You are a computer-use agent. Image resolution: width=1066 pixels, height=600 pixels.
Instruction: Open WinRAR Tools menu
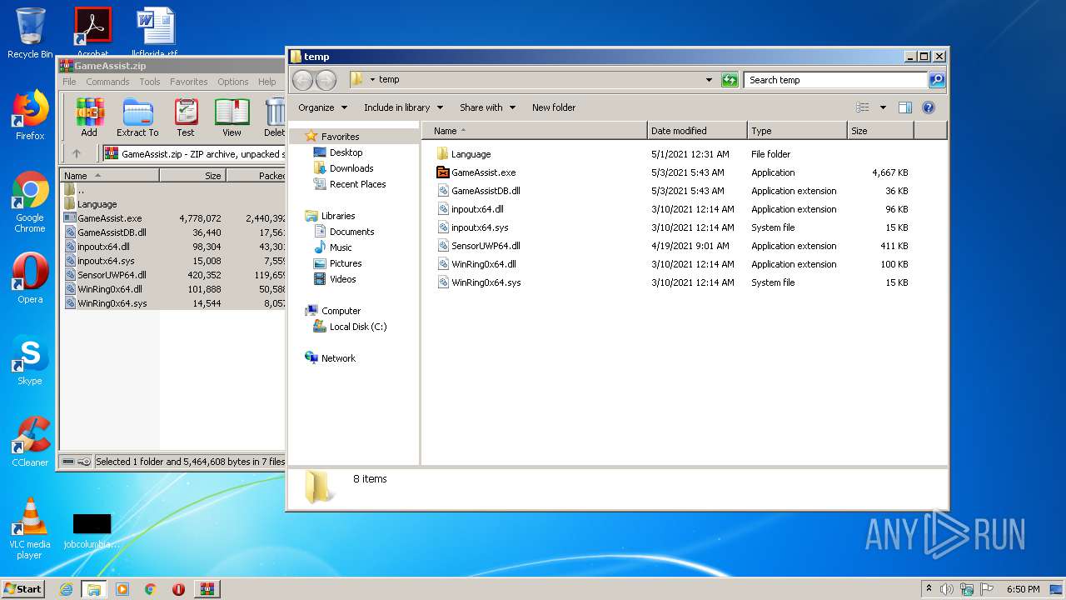tap(150, 82)
